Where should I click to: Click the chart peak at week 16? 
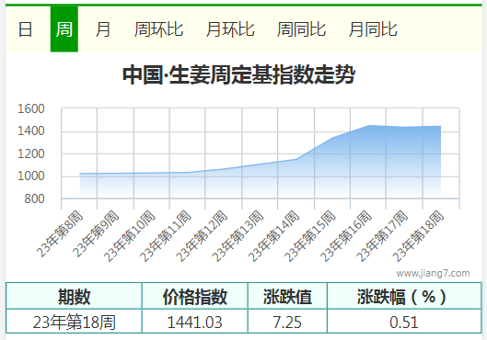point(368,126)
